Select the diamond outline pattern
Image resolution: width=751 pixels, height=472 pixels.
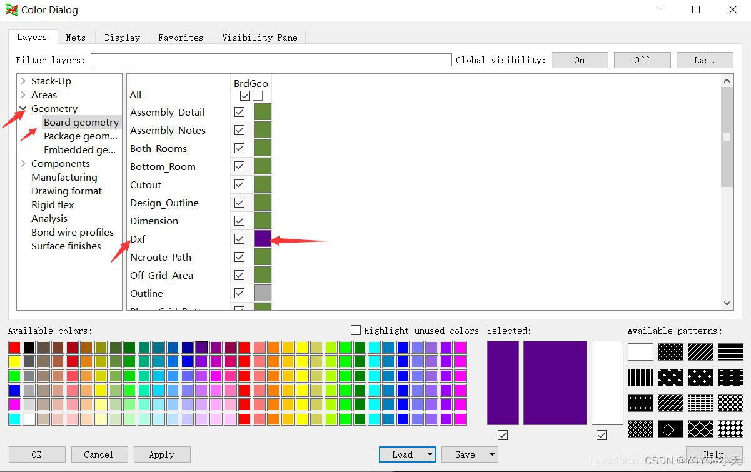[x=670, y=429]
